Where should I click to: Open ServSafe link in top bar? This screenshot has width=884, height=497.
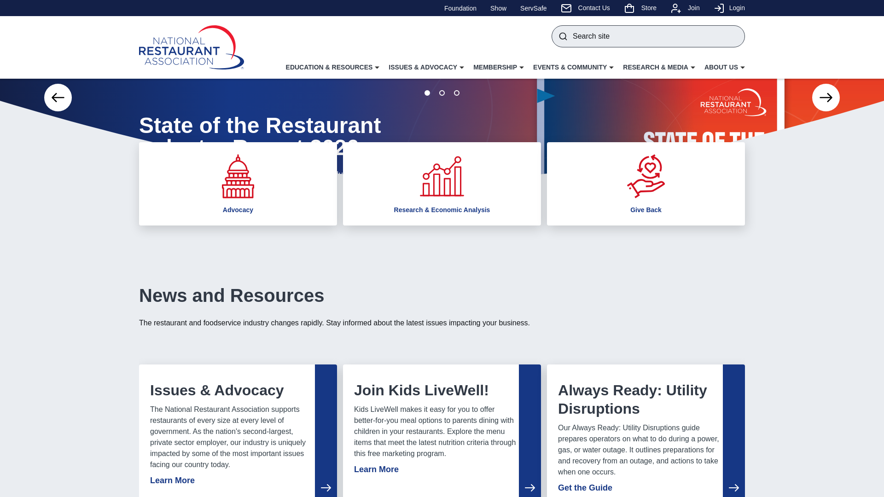pyautogui.click(x=534, y=8)
